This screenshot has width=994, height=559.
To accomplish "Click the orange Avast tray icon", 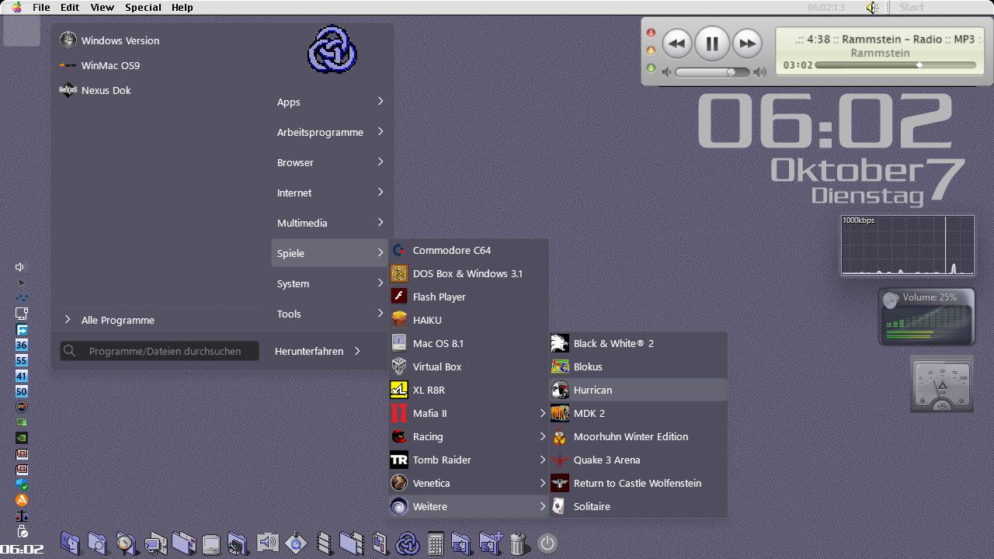I will click(22, 500).
